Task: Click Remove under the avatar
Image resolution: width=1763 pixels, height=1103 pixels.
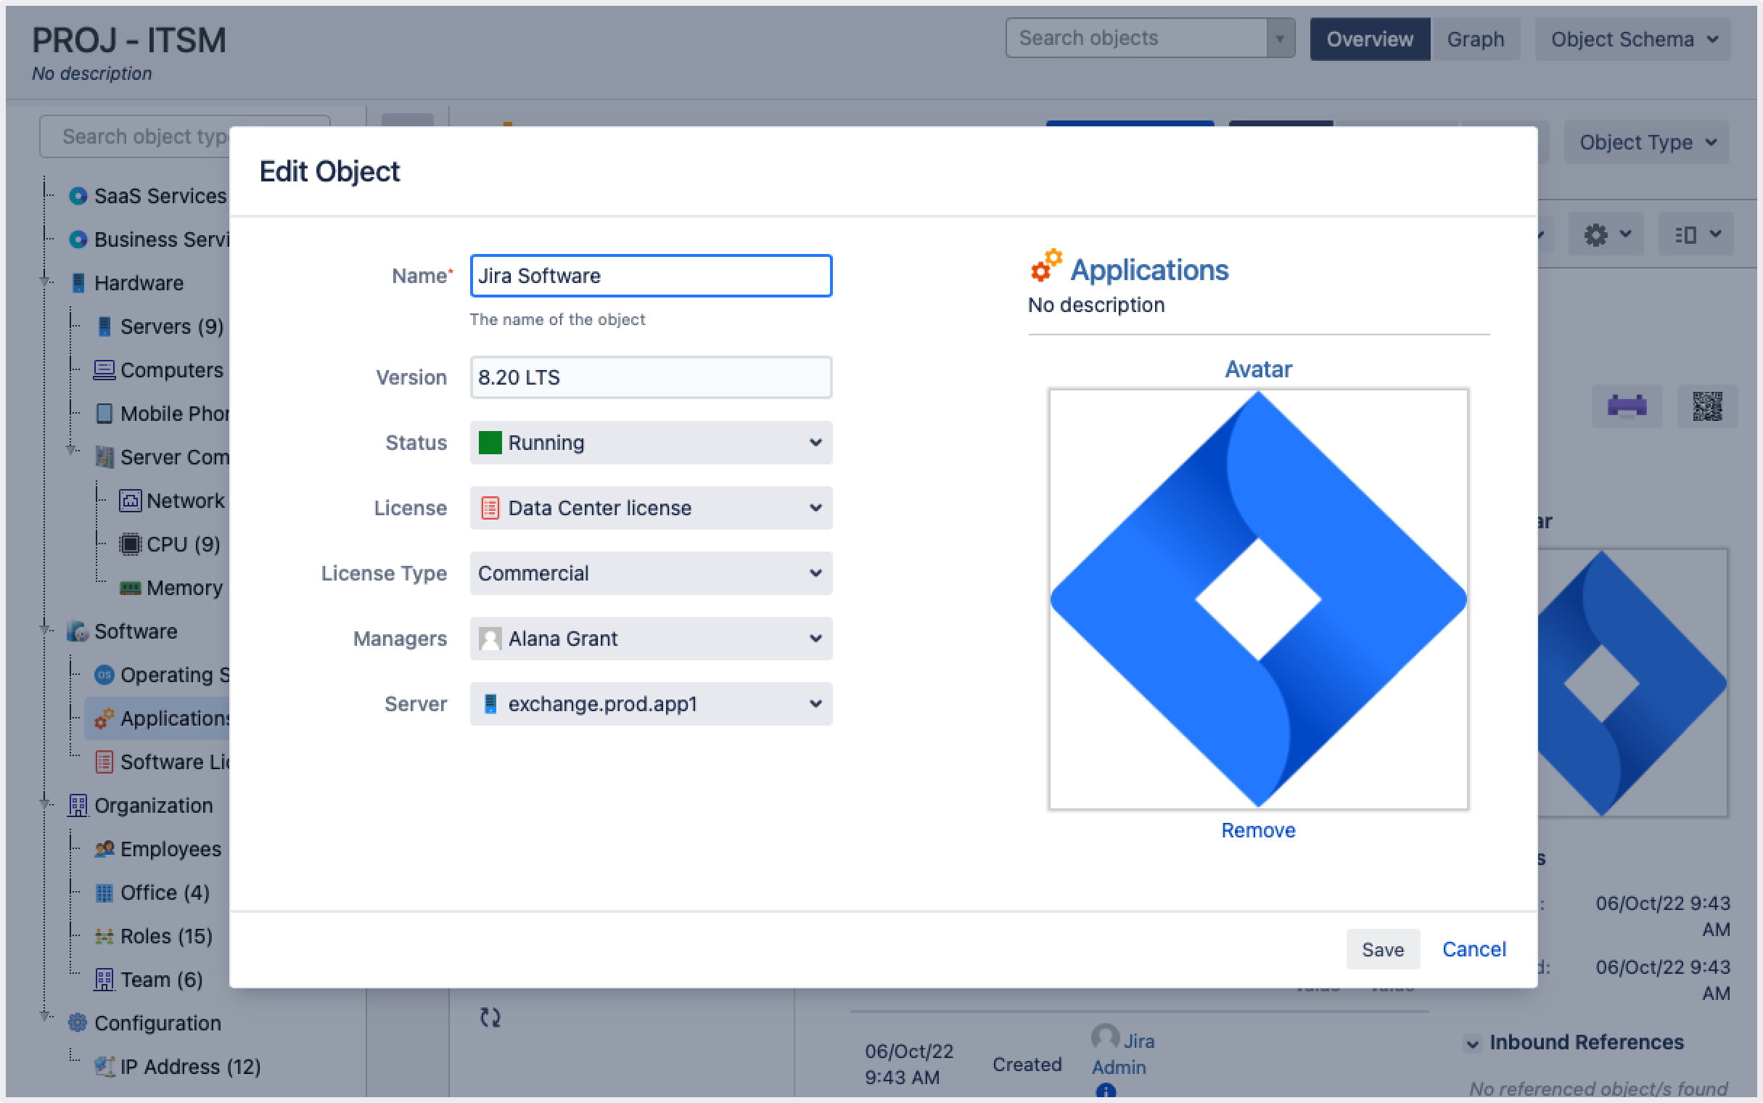Action: [1258, 831]
